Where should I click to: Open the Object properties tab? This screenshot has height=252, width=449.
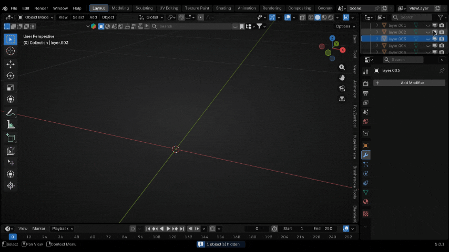coord(366,145)
